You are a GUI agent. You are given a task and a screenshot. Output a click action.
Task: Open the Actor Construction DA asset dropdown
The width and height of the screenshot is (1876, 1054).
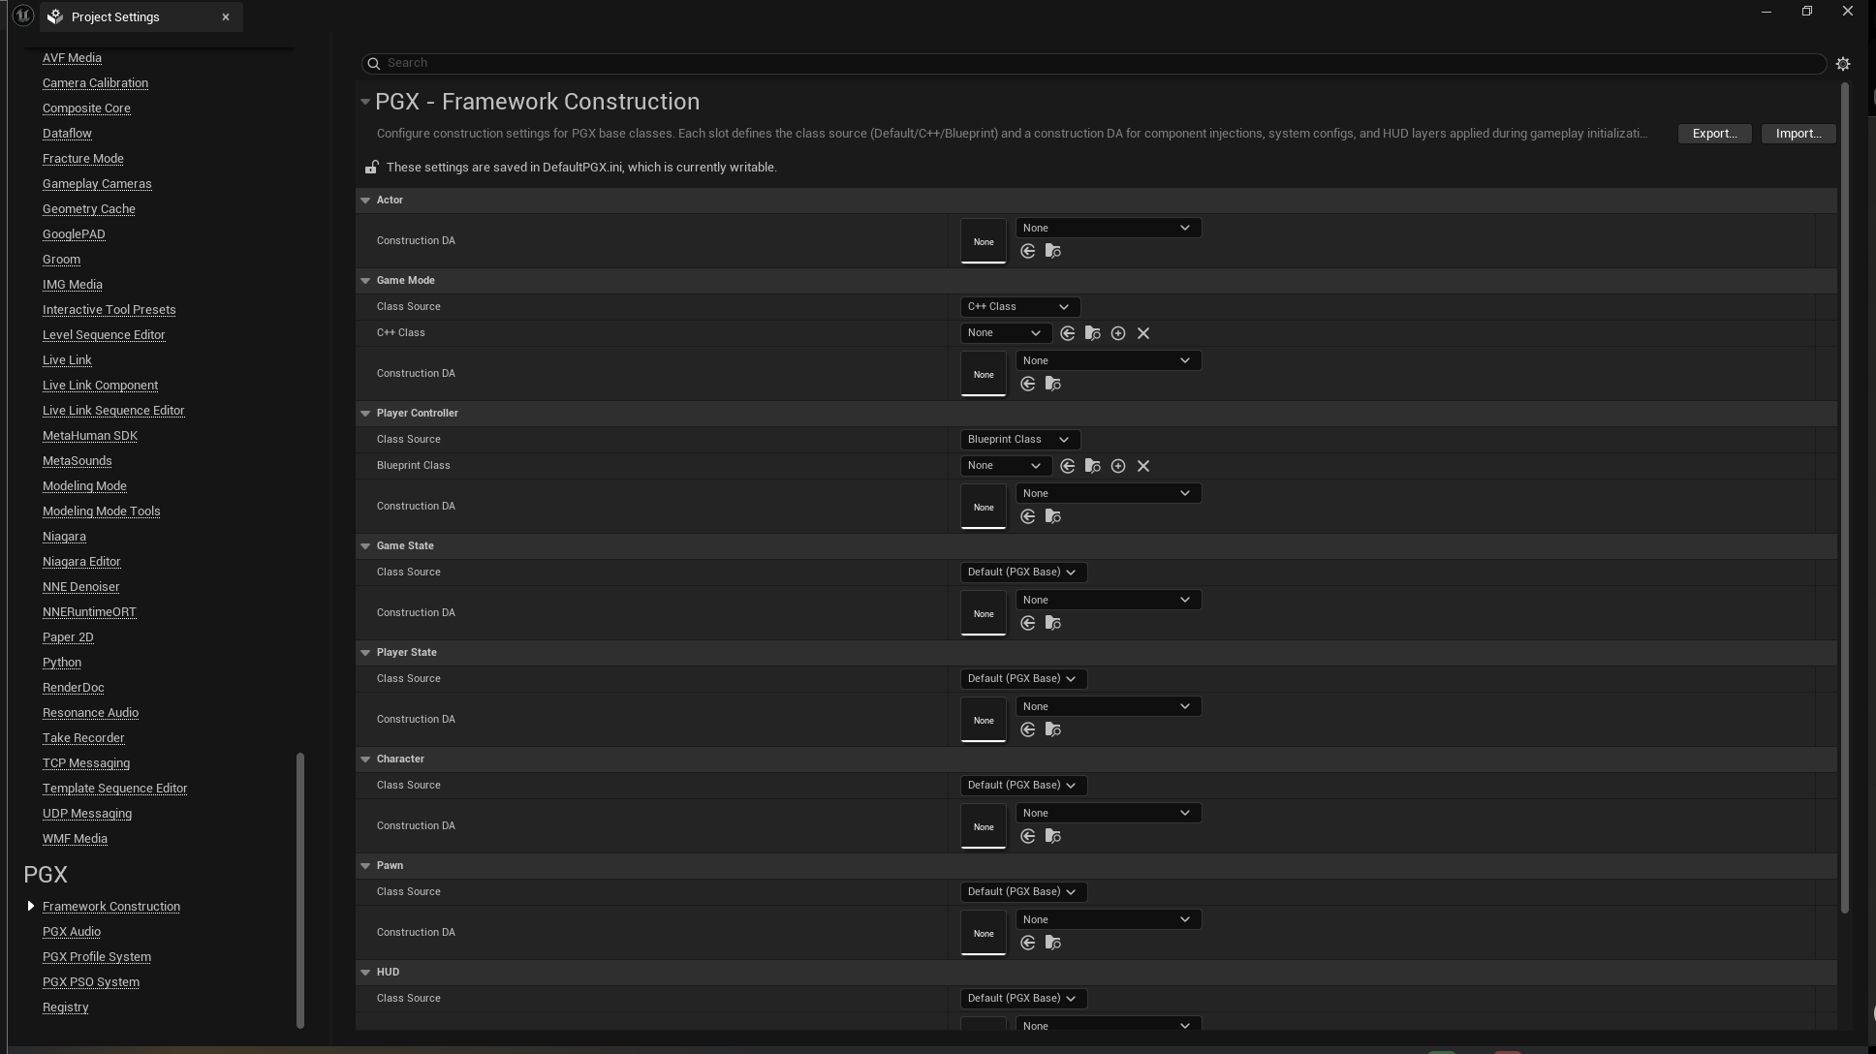pyautogui.click(x=1109, y=228)
